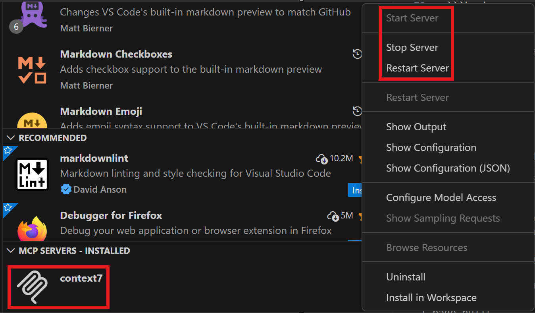Collapse the MCP SERVERS - INSTALLED section

[10, 251]
